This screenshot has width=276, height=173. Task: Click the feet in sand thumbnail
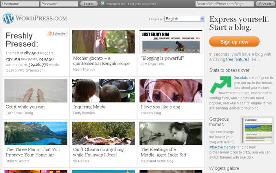tap(36, 91)
